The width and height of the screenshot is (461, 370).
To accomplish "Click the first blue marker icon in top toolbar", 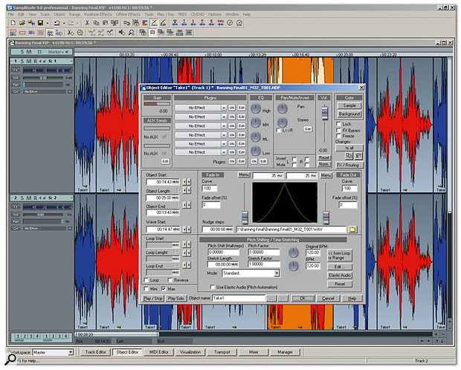I will point(175,22).
